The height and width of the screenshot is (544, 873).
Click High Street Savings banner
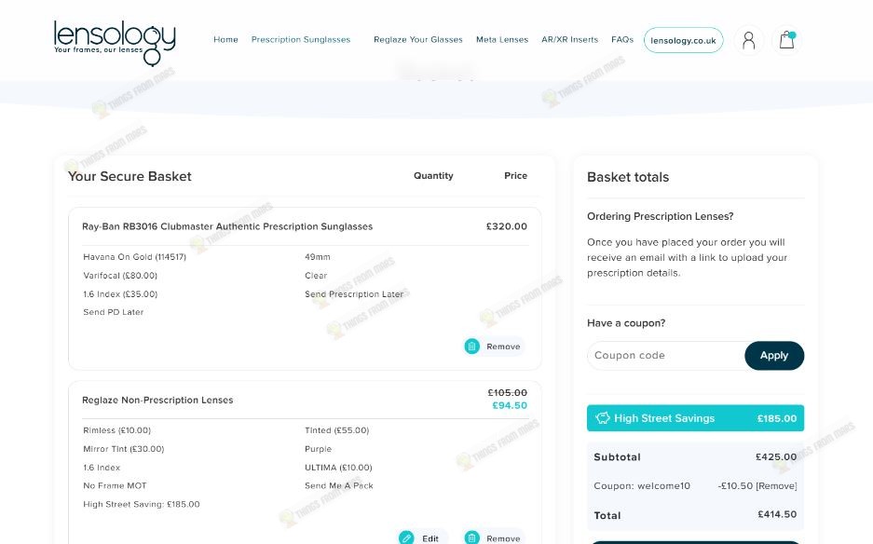pos(695,418)
